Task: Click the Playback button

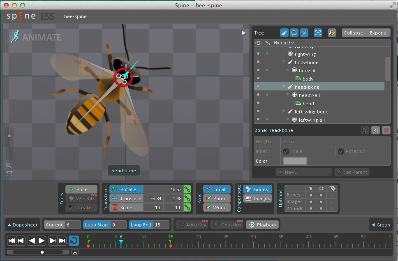Action: 262,225
